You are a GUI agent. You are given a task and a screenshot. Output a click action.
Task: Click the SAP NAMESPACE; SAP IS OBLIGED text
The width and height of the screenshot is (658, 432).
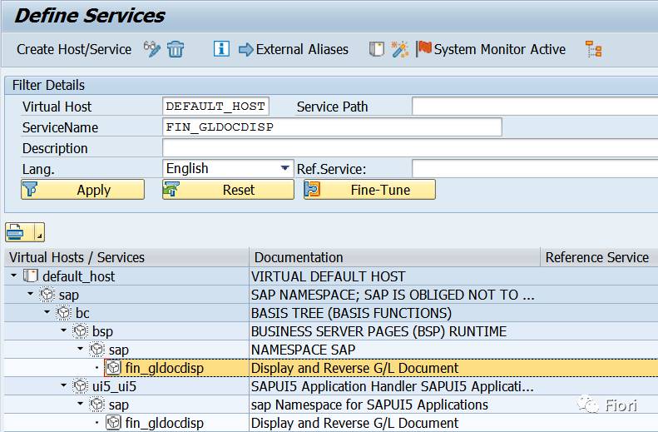(x=393, y=295)
